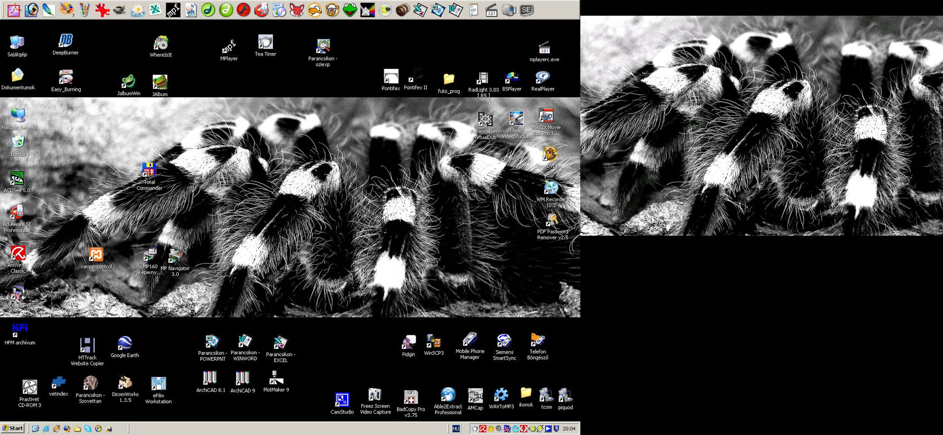Open the ikonok folder

[x=526, y=397]
